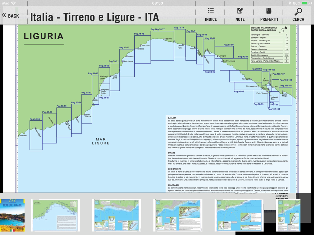Open the Liguria overview map thumbnail
Viewport: 314px width, 235px height.
click(55, 215)
